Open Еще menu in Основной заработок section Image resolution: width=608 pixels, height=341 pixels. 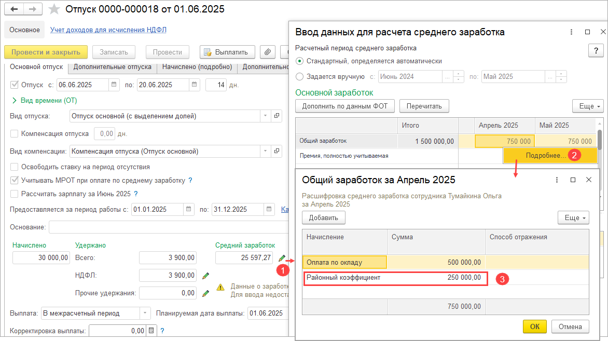point(588,106)
